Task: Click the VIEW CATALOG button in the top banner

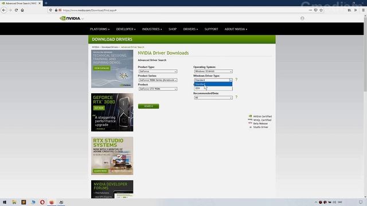Action: click(101, 68)
